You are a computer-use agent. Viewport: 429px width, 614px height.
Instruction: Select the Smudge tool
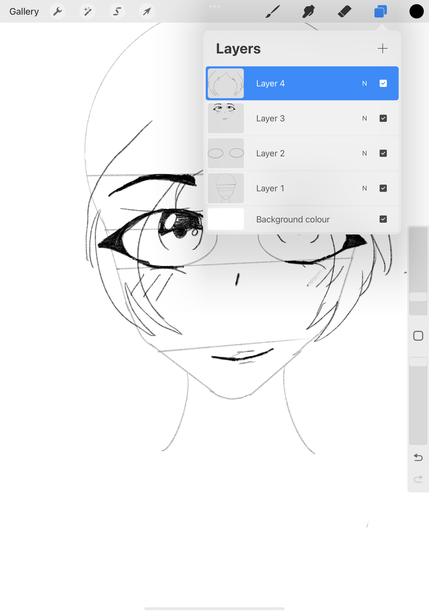[x=308, y=11]
